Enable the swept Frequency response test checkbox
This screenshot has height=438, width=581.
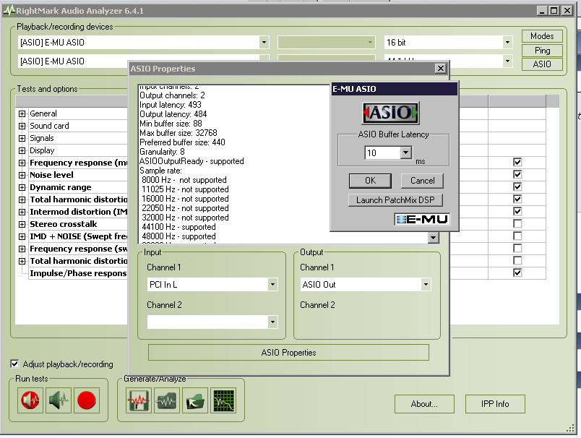pos(517,248)
